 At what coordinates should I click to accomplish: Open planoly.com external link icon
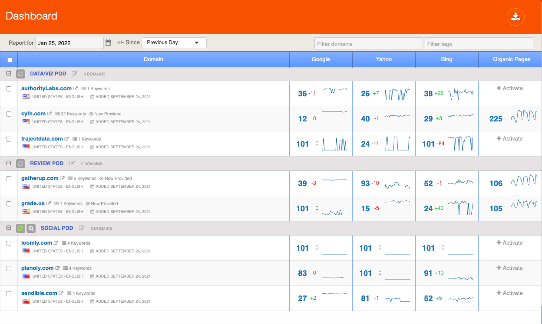click(58, 268)
